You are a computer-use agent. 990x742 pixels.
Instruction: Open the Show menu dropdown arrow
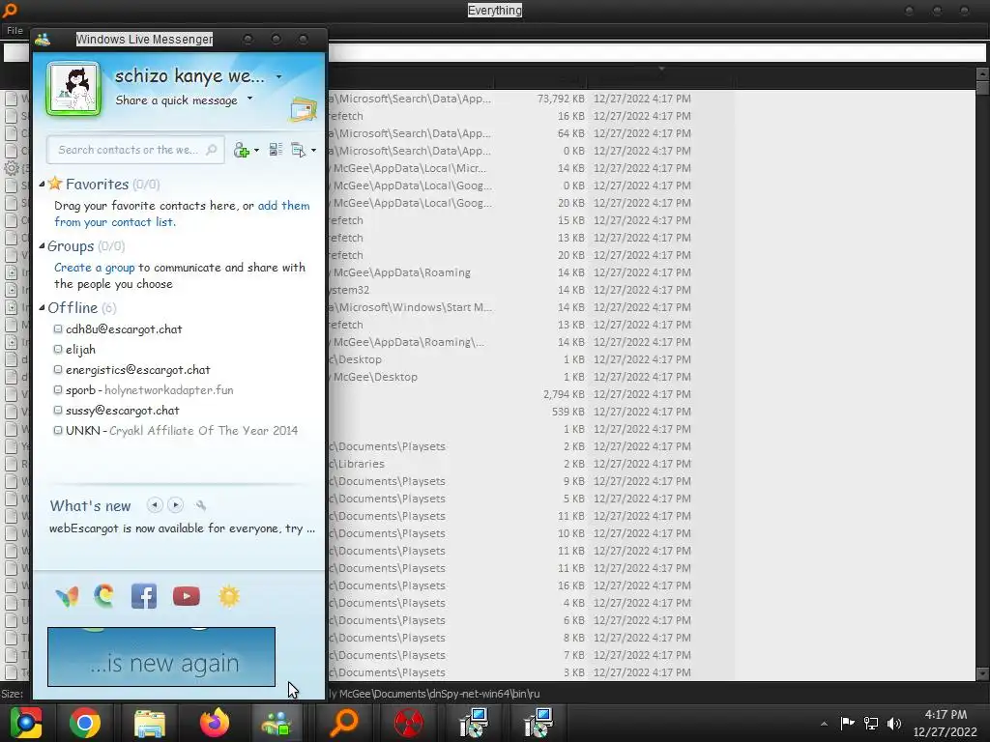[x=314, y=150]
